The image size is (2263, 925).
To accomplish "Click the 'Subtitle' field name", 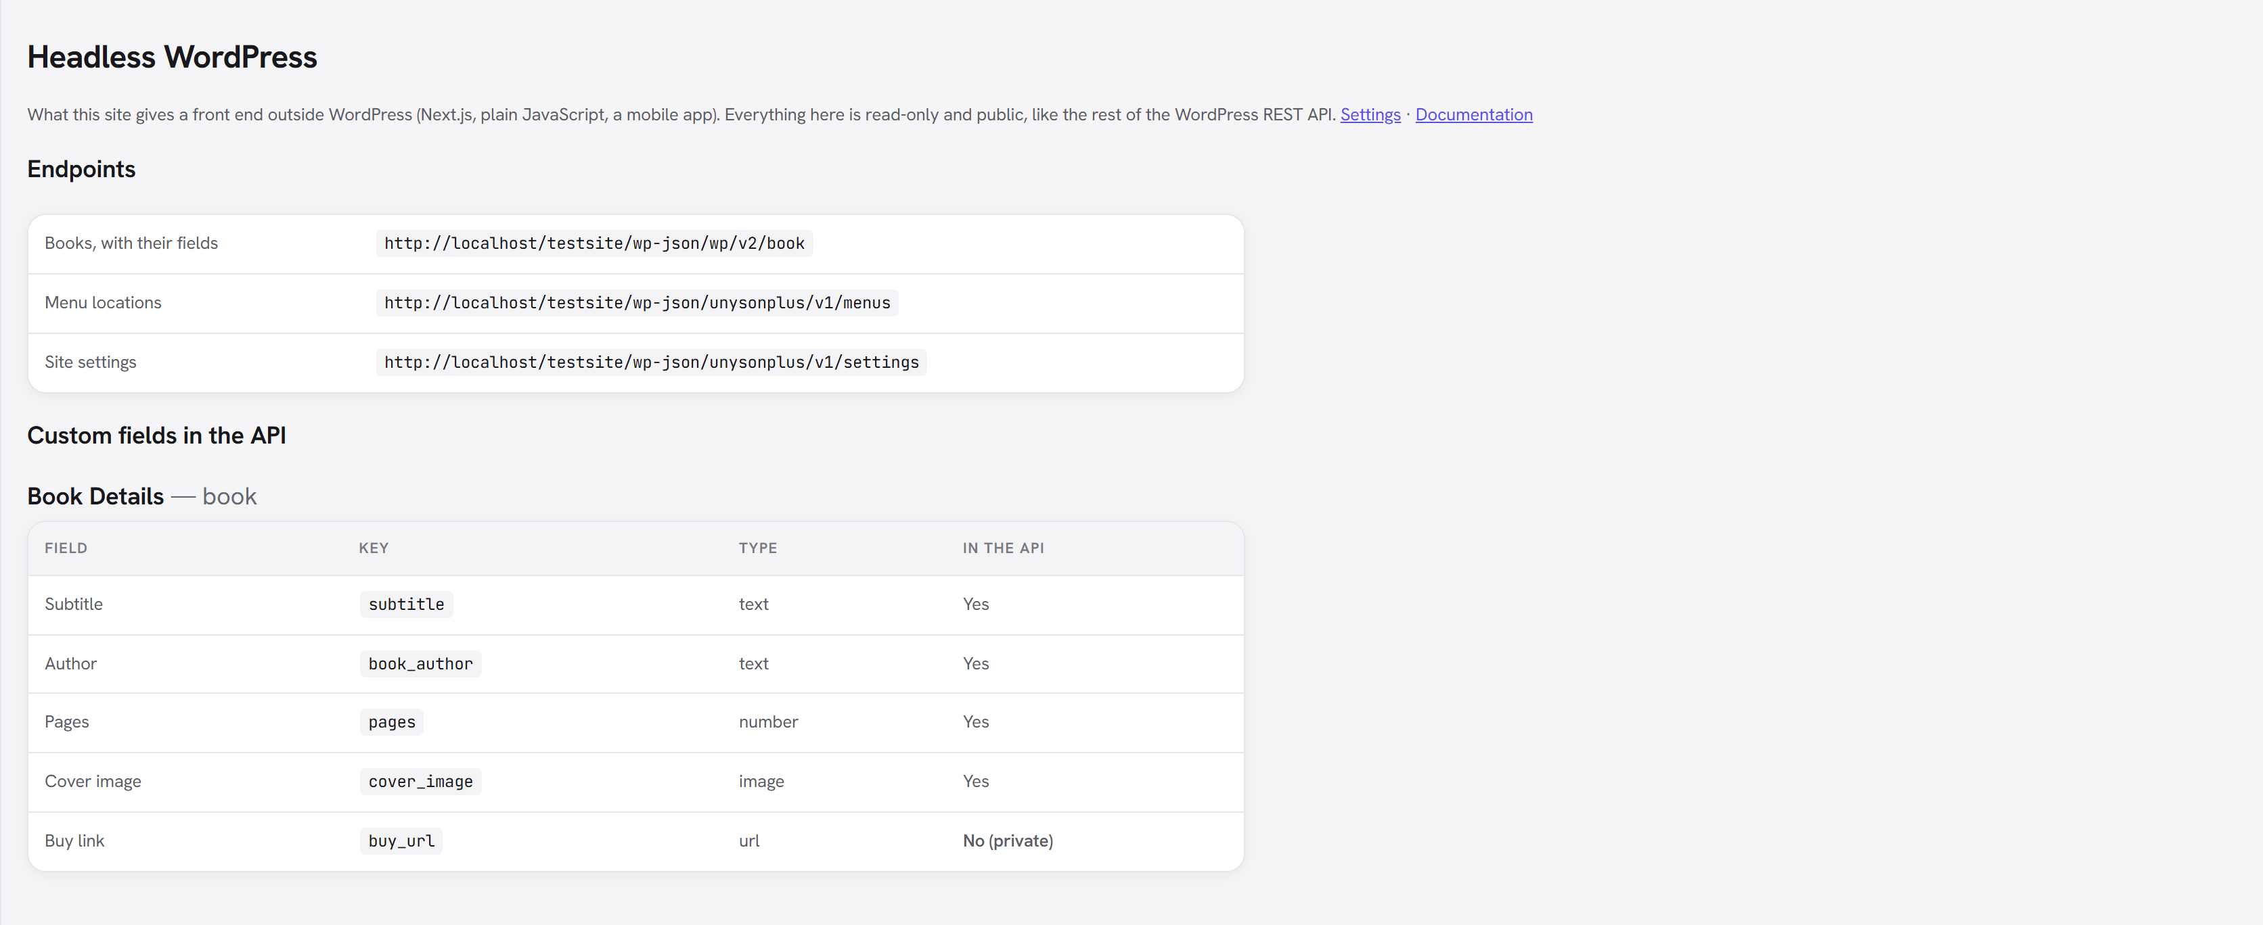I will 74,604.
